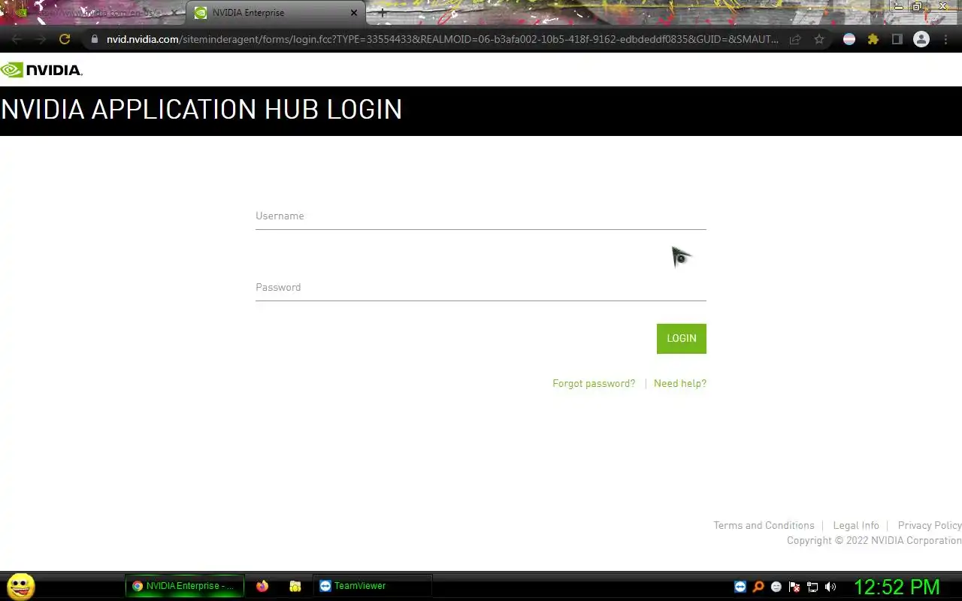This screenshot has height=601, width=962.
Task: Open the orange magnifier tray icon
Action: coord(758,587)
